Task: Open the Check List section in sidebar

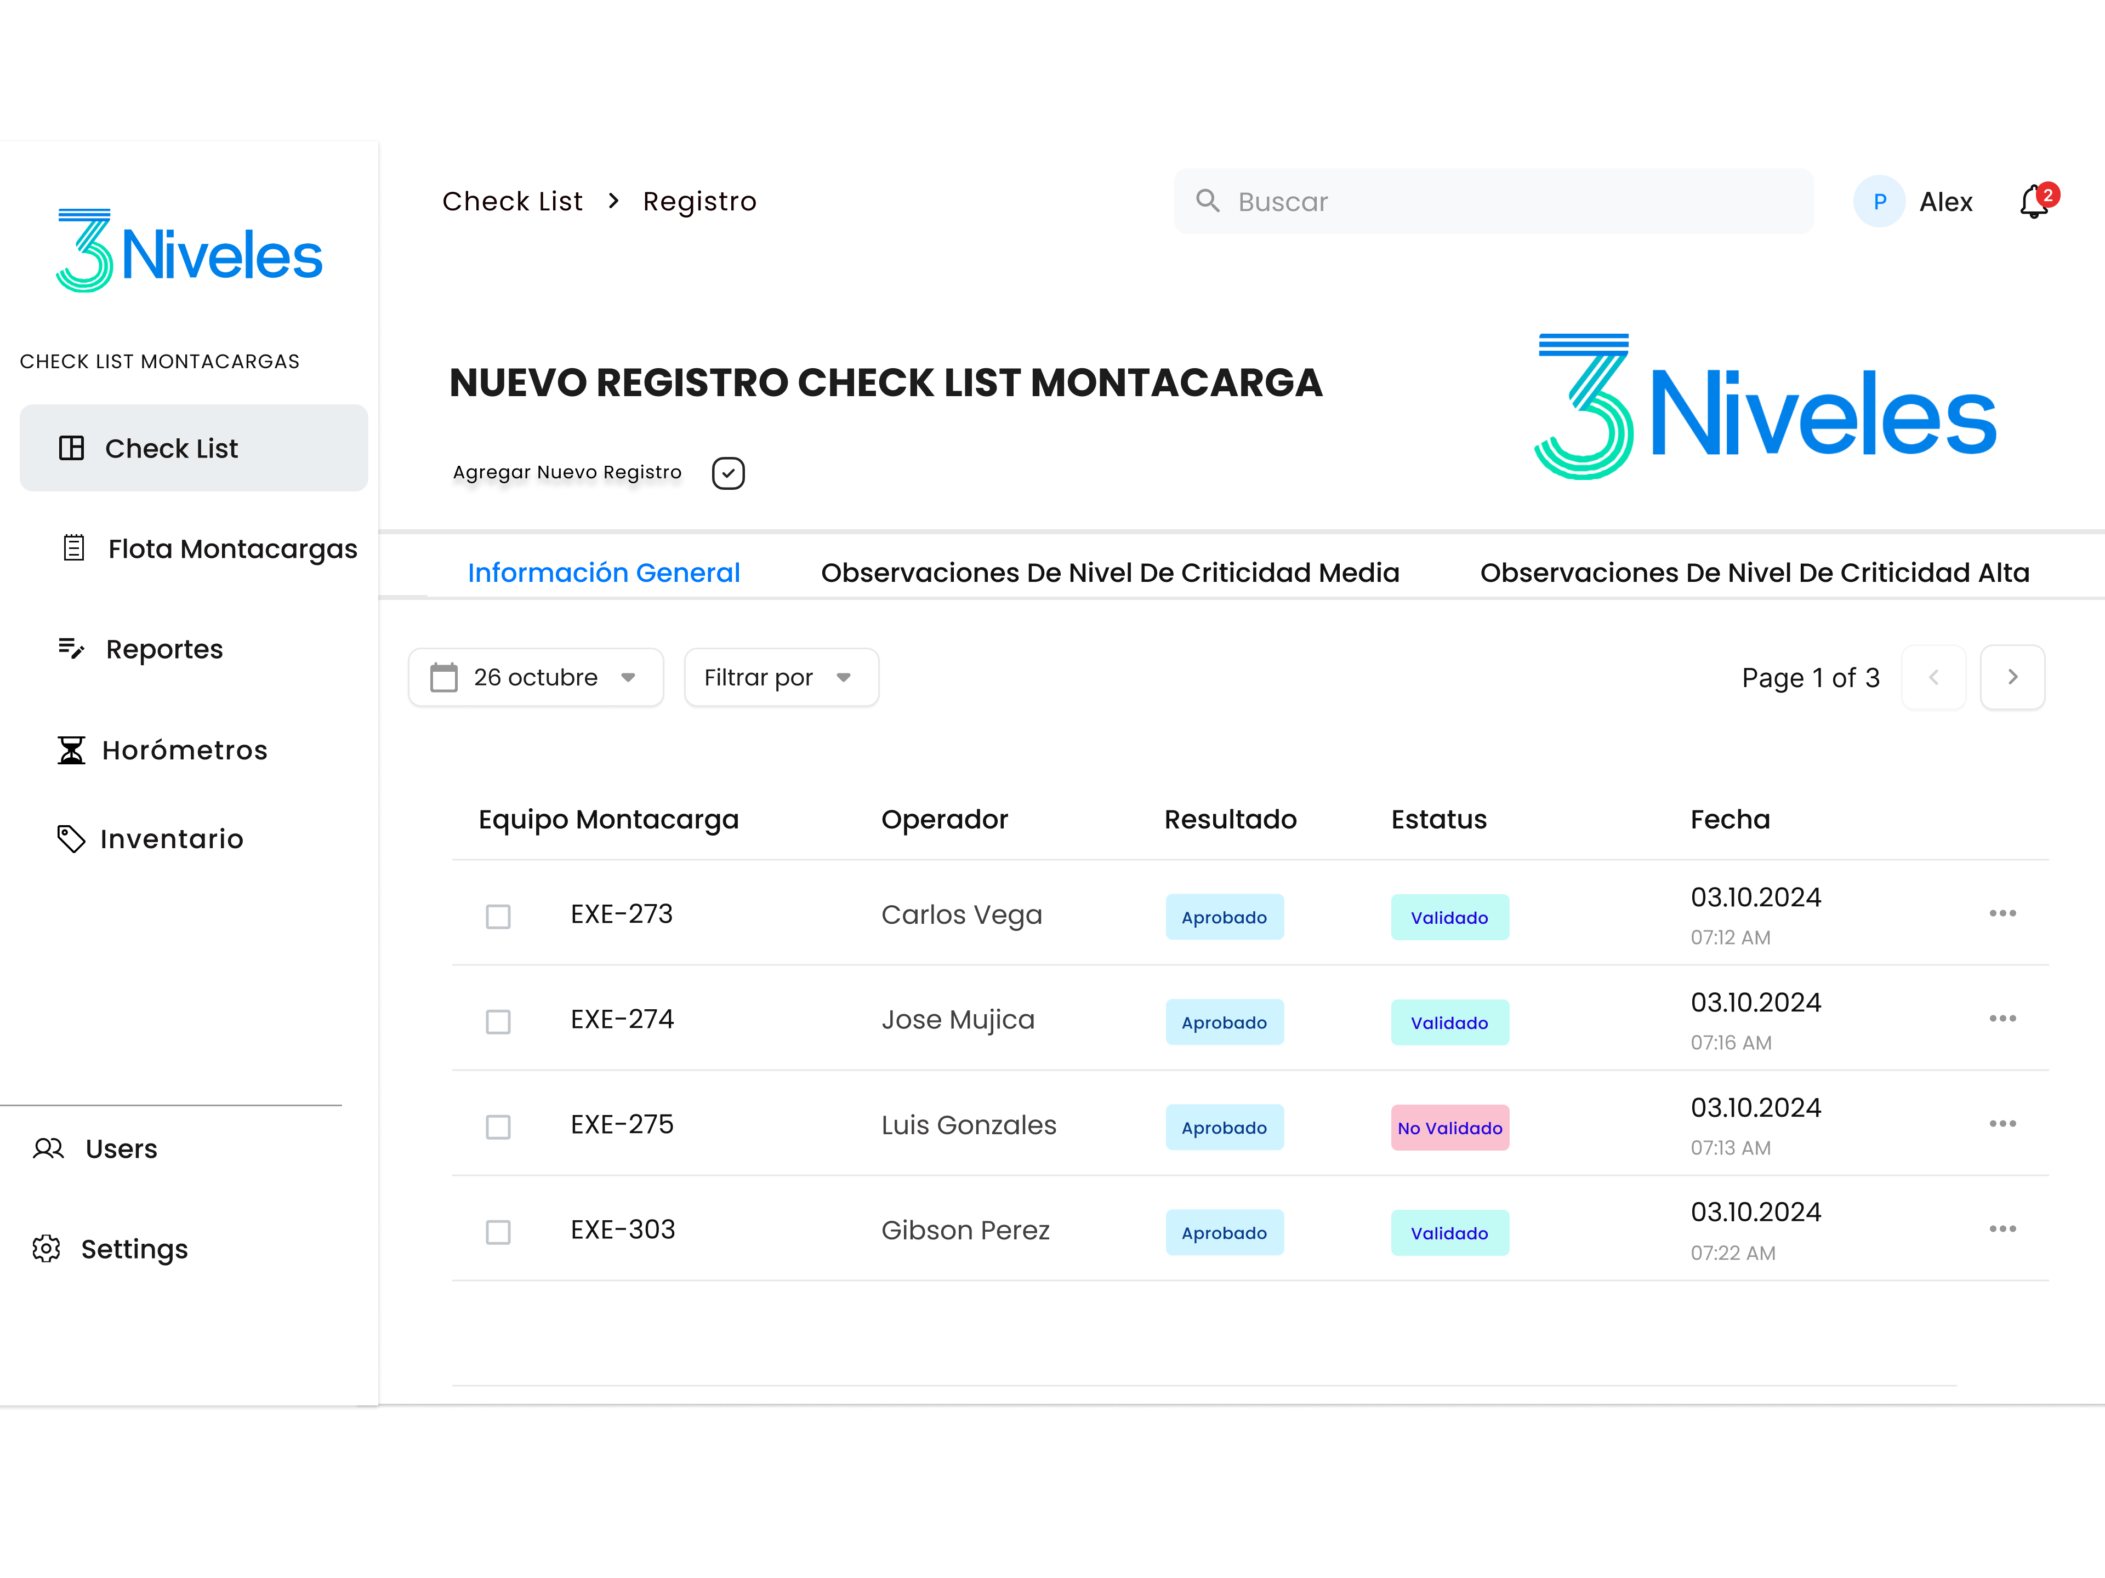Action: click(x=172, y=448)
